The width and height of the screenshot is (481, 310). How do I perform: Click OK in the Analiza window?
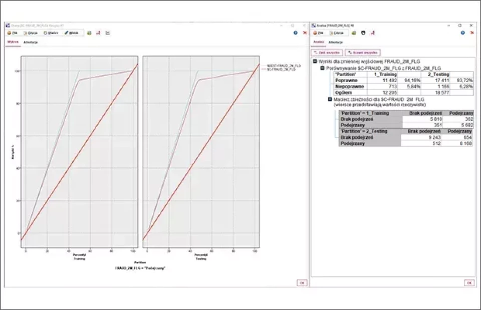tap(468, 282)
